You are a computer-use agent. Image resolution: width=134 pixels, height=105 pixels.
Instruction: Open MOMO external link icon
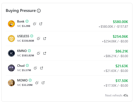tap(43, 83)
